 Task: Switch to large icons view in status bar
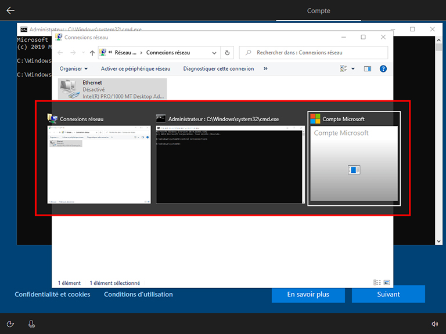click(386, 283)
